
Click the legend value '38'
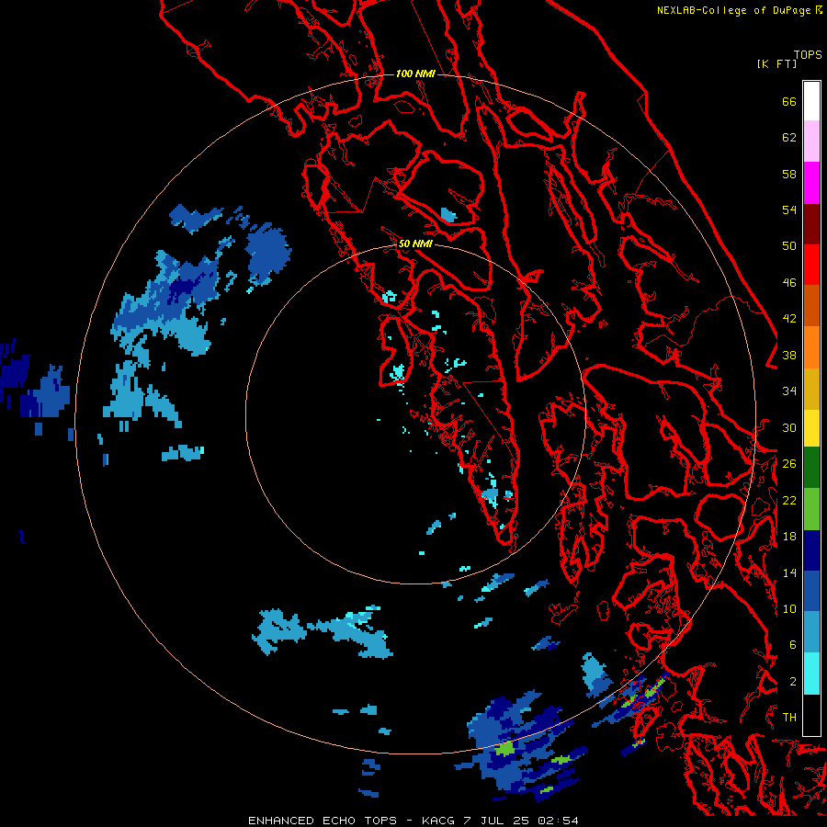tap(789, 356)
